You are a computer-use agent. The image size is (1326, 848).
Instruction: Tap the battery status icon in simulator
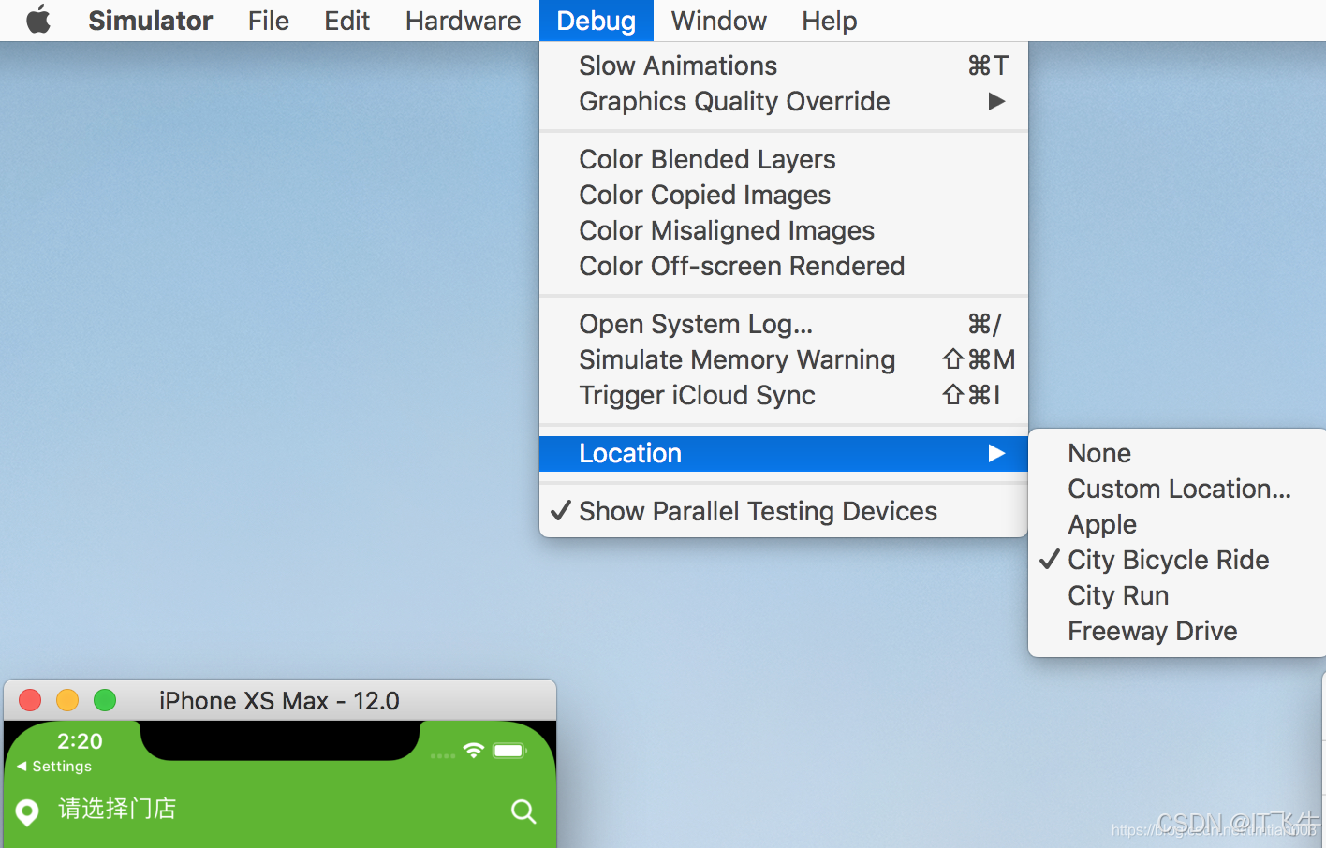tap(510, 751)
